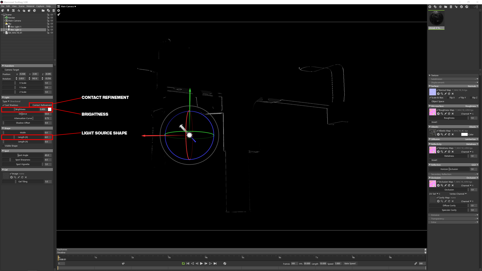This screenshot has width=482, height=271.
Task: Apply material to the selected mesh
Action: [x=456, y=7]
